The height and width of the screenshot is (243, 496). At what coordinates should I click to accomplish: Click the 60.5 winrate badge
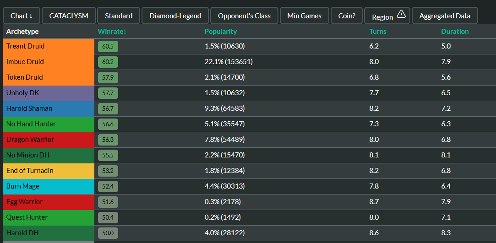[108, 47]
